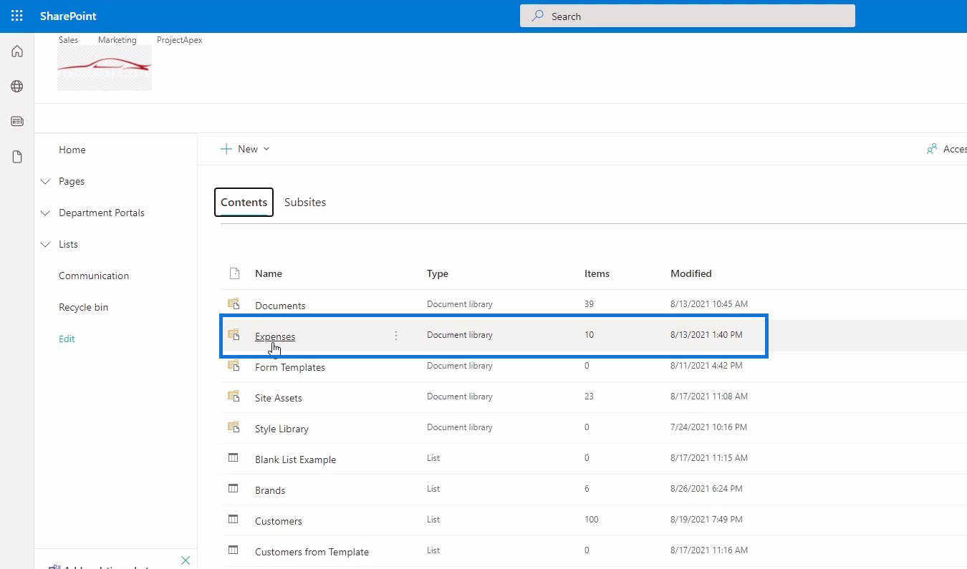Open the Documents library link
Viewport: 967px width, 569px height.
pyautogui.click(x=280, y=306)
